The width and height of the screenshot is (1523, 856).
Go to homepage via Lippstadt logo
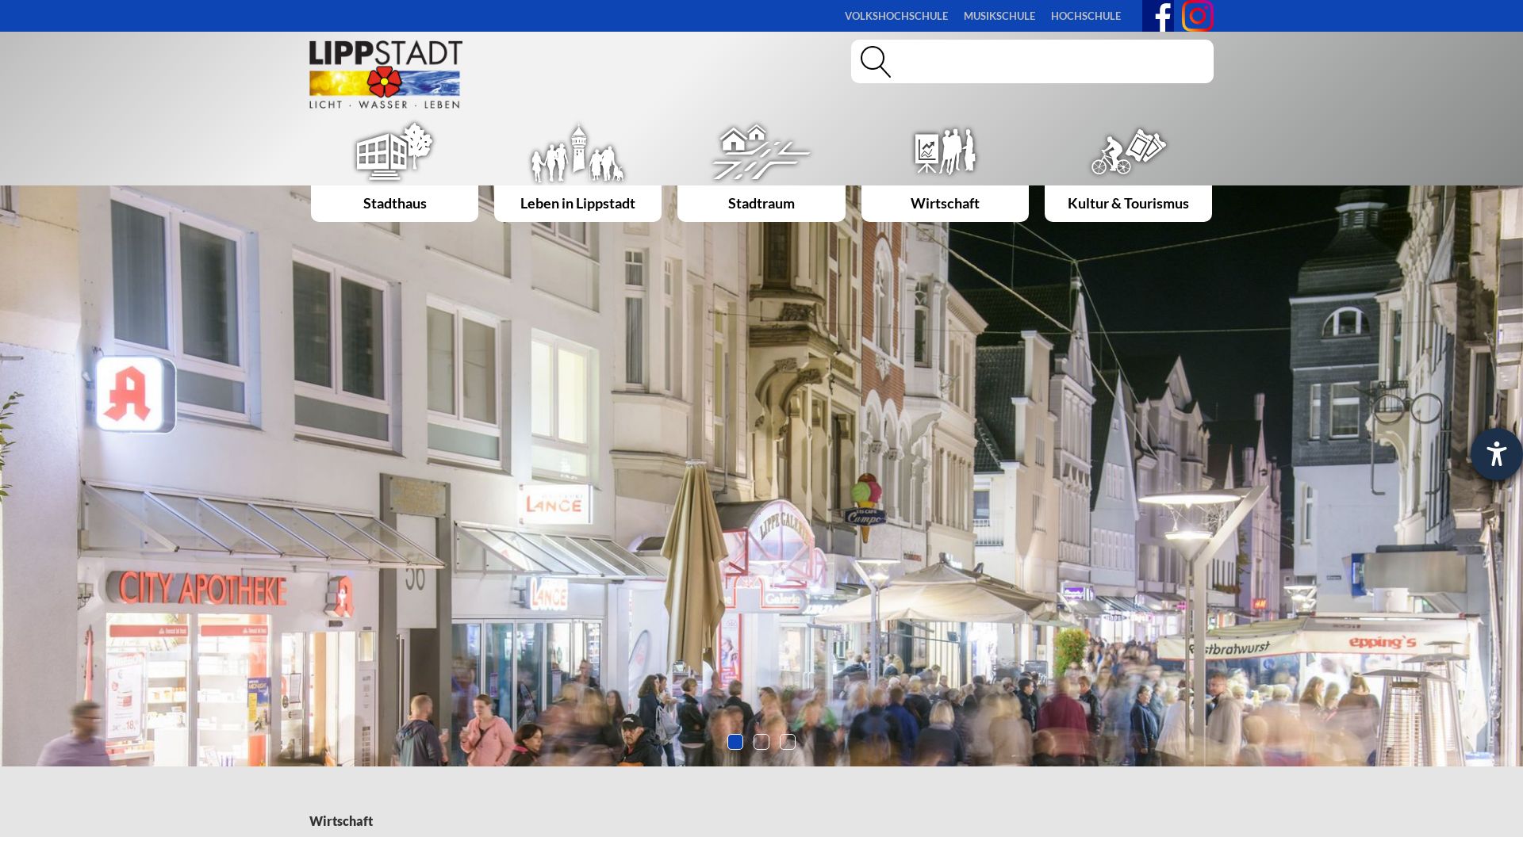click(x=386, y=75)
